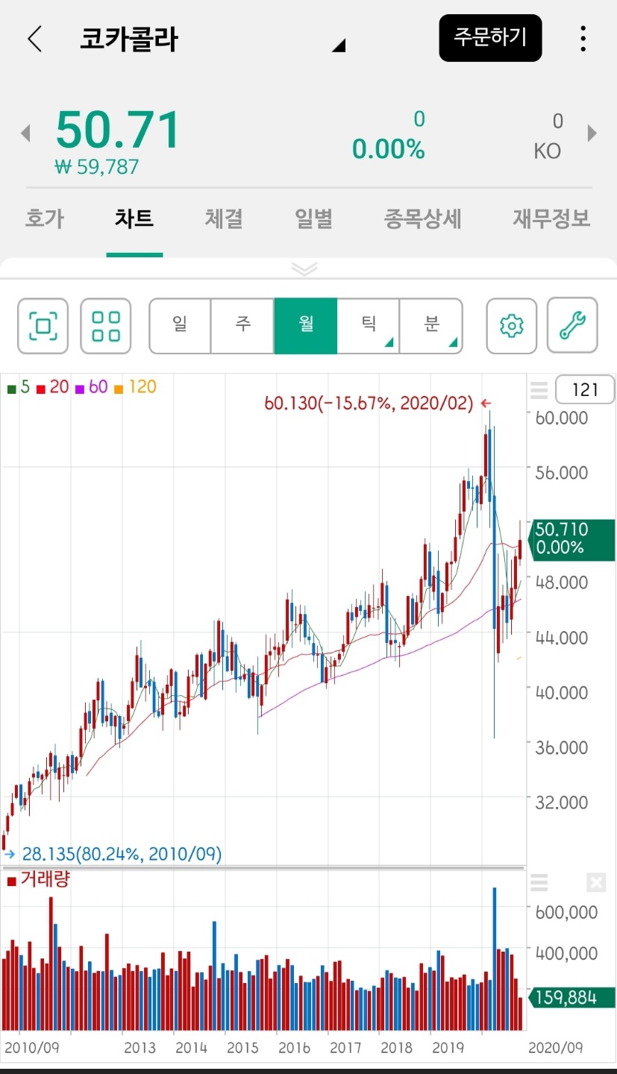Select the 차트 tab
This screenshot has height=1074, width=617.
point(134,219)
